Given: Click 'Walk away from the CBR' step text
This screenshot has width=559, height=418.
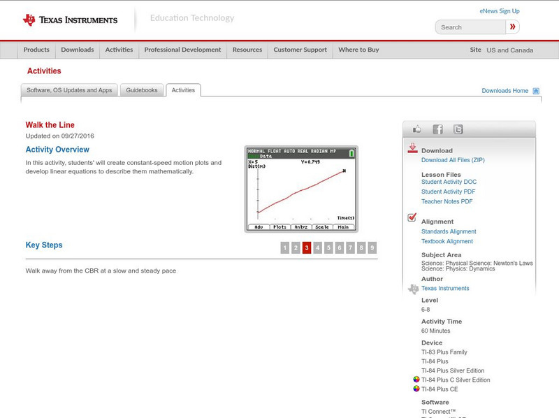Looking at the screenshot, I should coord(101,271).
